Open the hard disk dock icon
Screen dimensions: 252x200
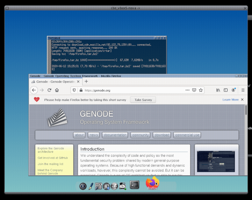pyautogui.click(x=122, y=186)
